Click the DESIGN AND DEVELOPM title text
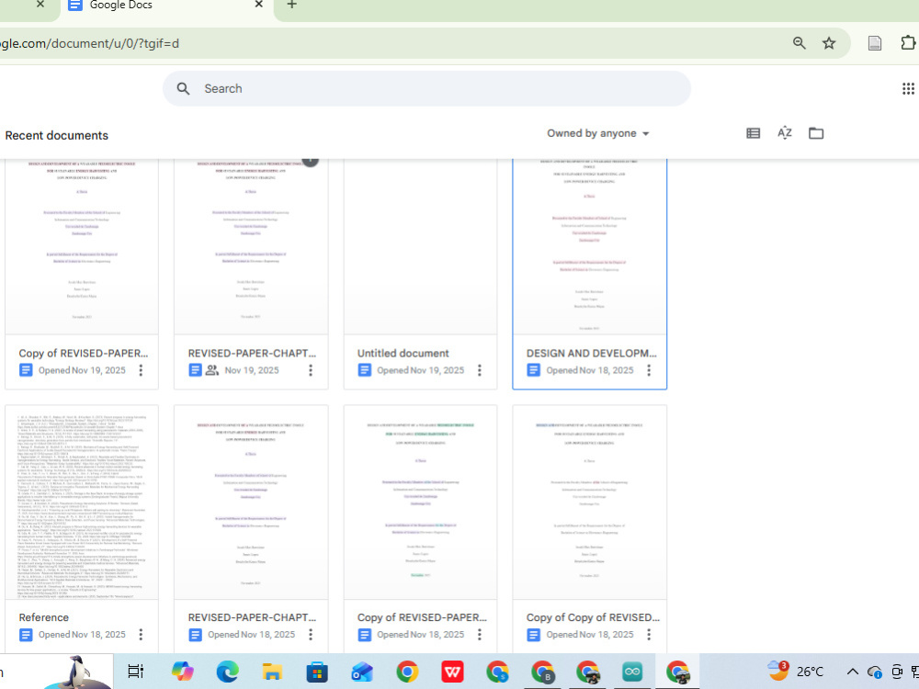Viewport: 919px width, 689px height. pyautogui.click(x=591, y=354)
